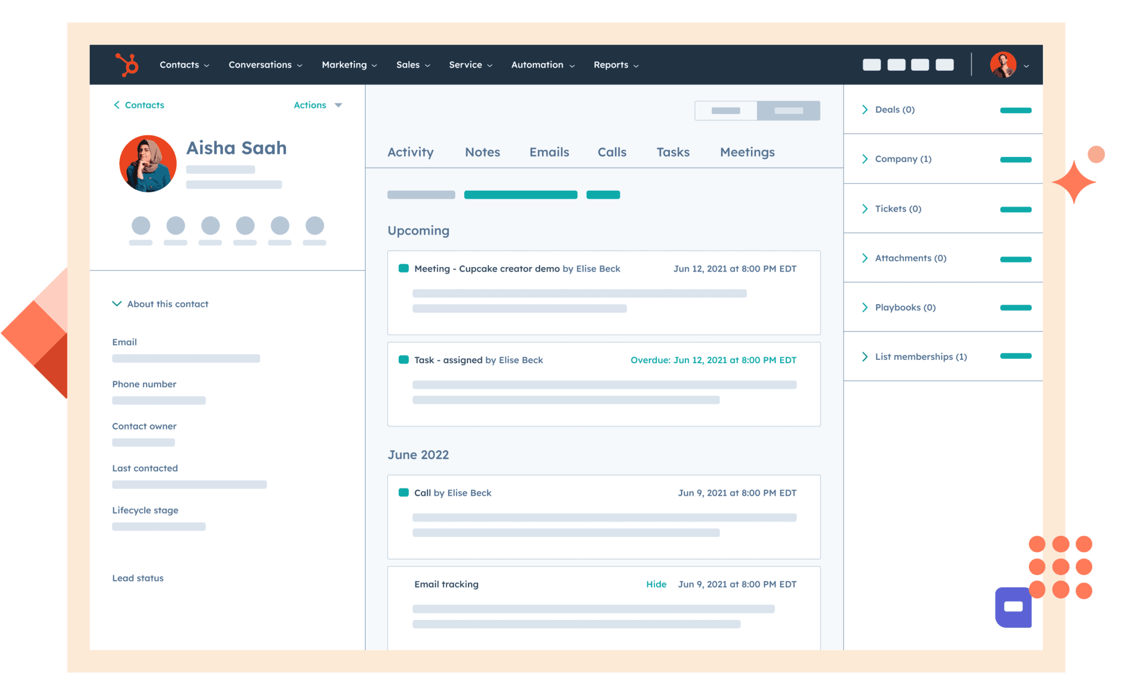Switch to the Emails tab
Image resolution: width=1133 pixels, height=695 pixels.
(x=549, y=152)
